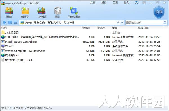Click the date 2020-03-18 17:52
The image size is (169, 111).
pyautogui.click(x=149, y=60)
